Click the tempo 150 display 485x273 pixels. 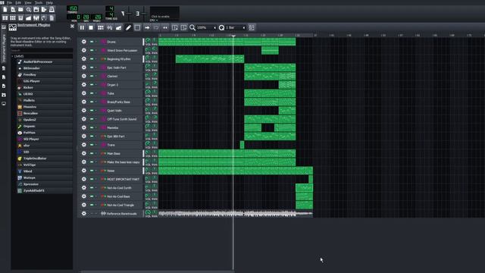pos(73,8)
